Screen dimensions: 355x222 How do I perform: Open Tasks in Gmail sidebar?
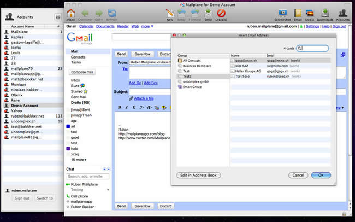point(75,62)
